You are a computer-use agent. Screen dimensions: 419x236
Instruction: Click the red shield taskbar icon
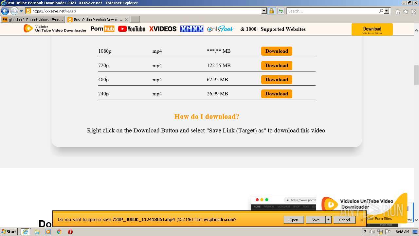click(70, 232)
